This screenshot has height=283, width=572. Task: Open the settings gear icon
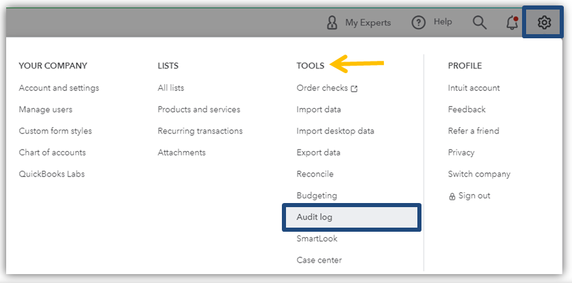tap(543, 23)
